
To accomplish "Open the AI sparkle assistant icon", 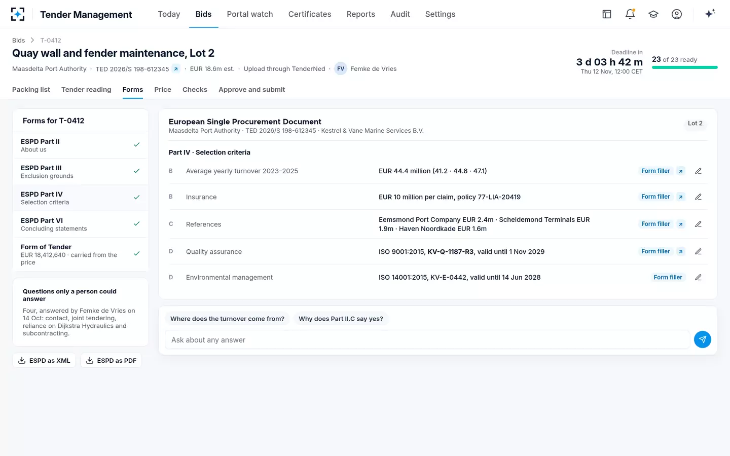I will (710, 14).
